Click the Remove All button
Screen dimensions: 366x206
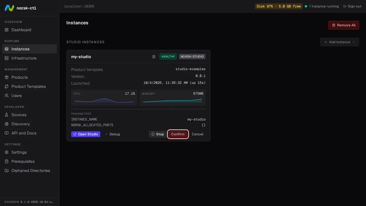tap(344, 25)
